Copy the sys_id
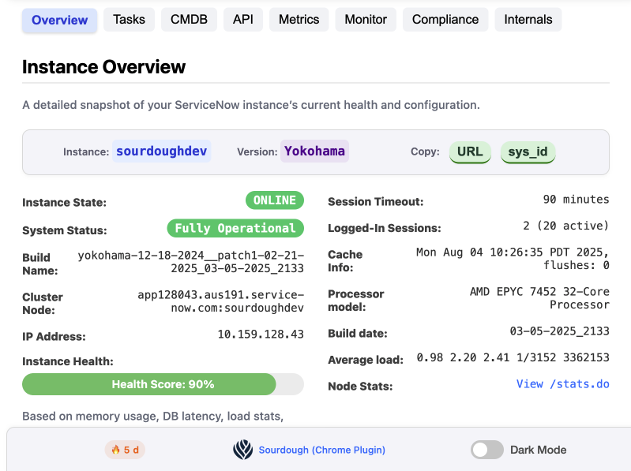Screen dimensions: 631x471 pyautogui.click(x=528, y=152)
